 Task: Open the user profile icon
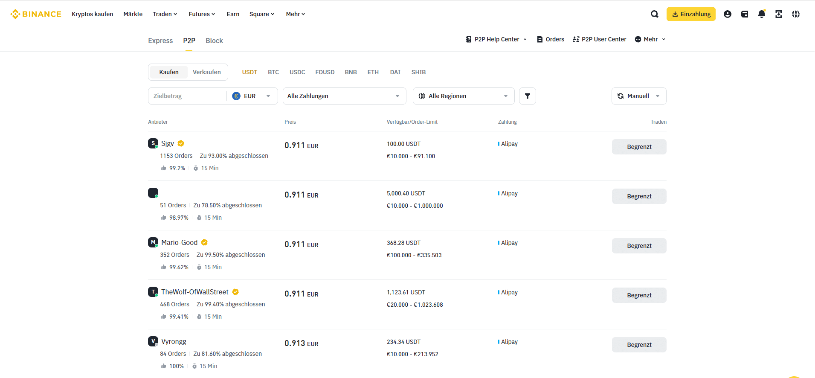point(728,14)
